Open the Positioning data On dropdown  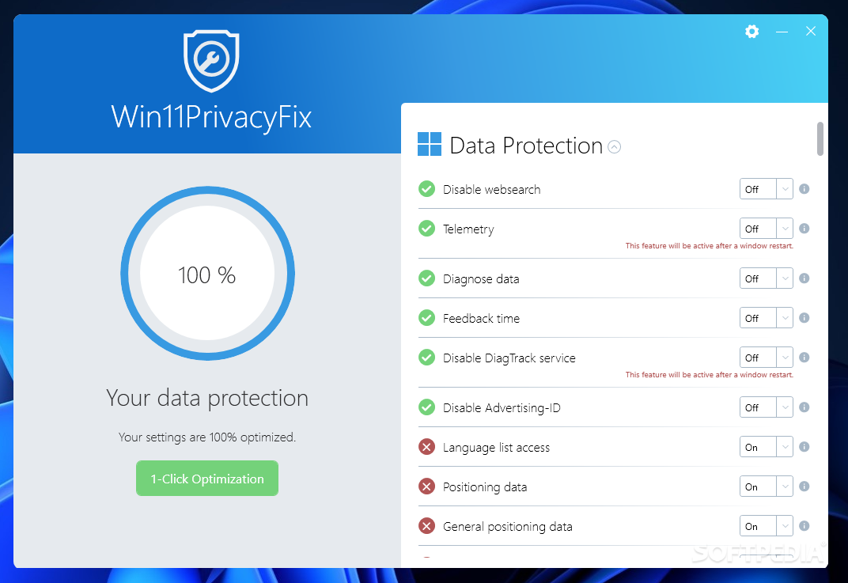click(766, 486)
